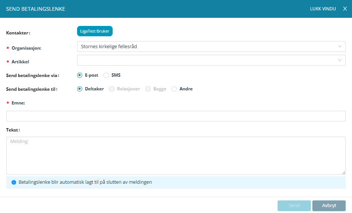
Task: Grab the text area resize handle
Action: (343, 173)
